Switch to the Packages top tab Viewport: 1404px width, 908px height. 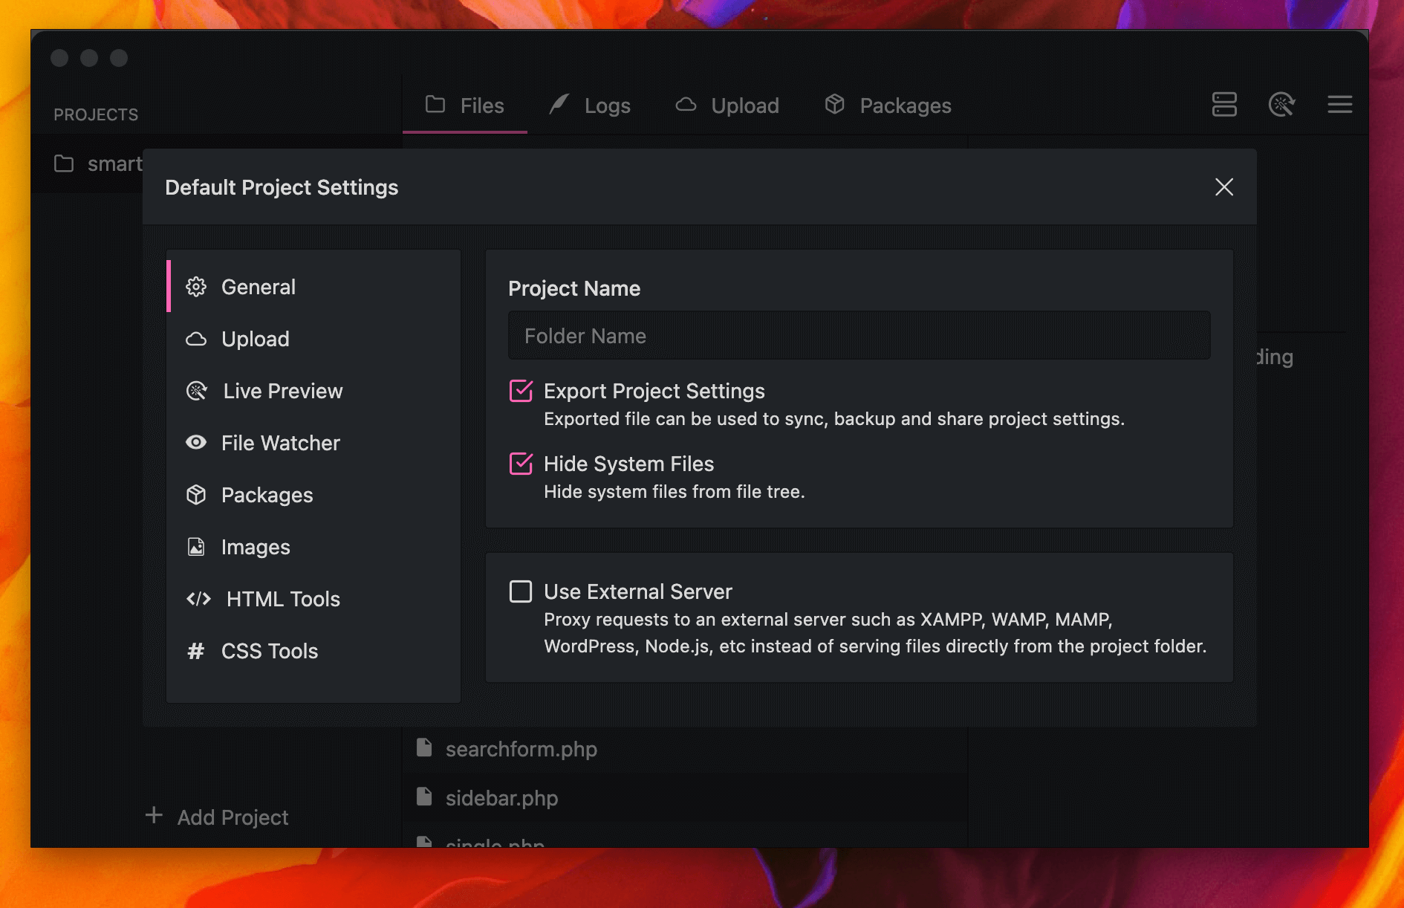(x=888, y=106)
